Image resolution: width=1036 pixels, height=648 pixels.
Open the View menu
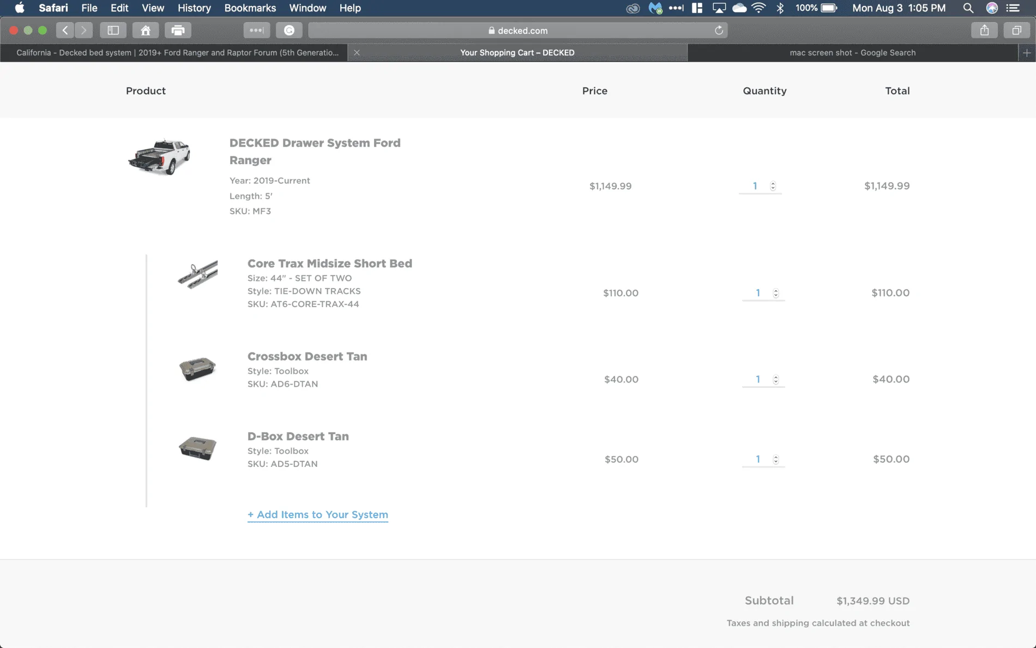coord(153,8)
